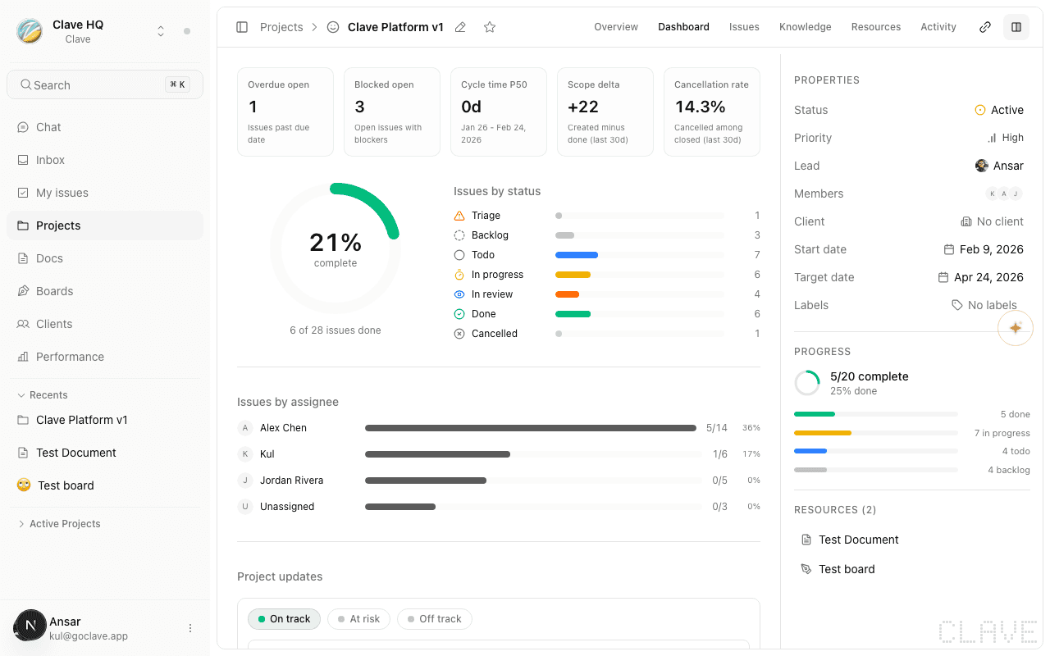The height and width of the screenshot is (656, 1050).
Task: Click the sparkle AI assistant button
Action: click(x=1016, y=327)
